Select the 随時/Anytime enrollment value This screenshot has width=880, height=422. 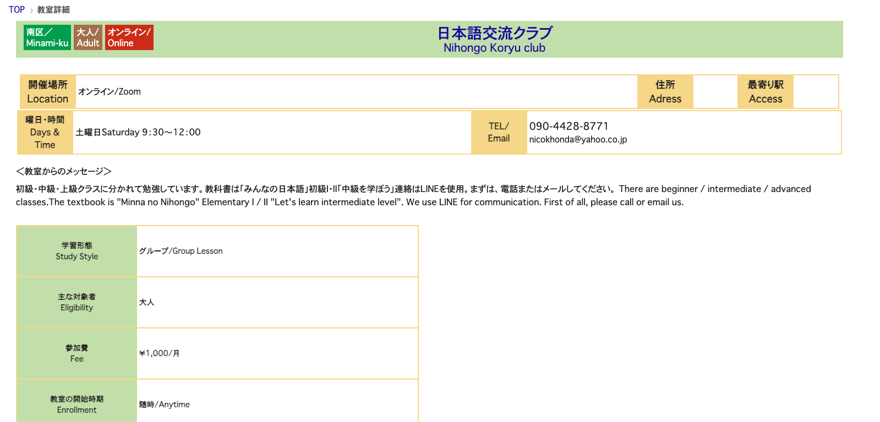tap(164, 405)
